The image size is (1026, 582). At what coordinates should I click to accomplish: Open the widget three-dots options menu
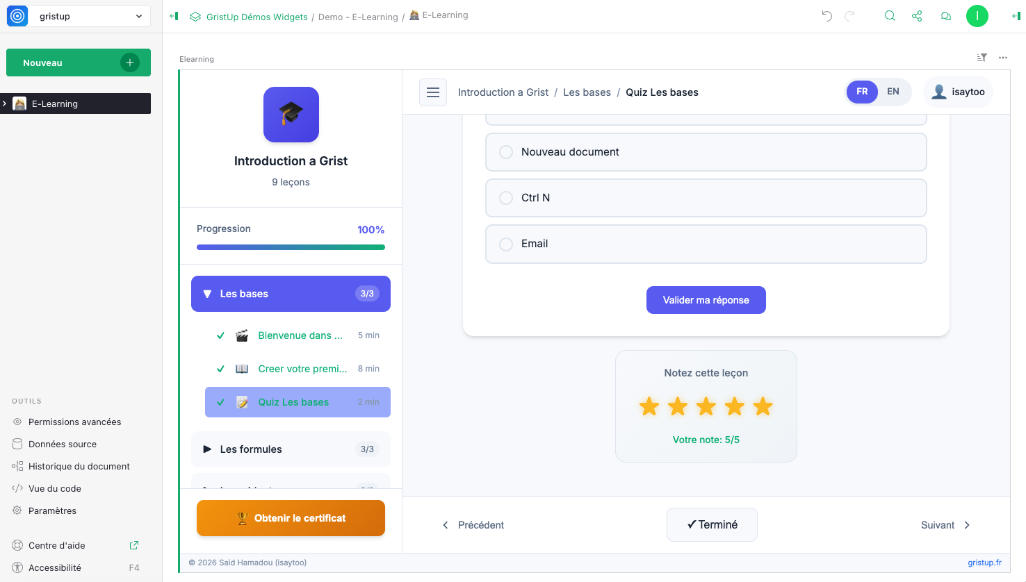(x=1002, y=58)
